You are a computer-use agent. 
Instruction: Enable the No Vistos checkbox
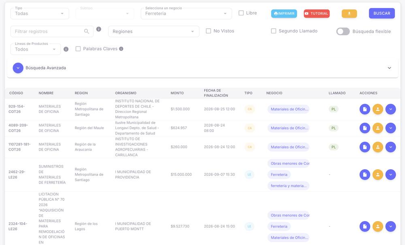coord(209,31)
